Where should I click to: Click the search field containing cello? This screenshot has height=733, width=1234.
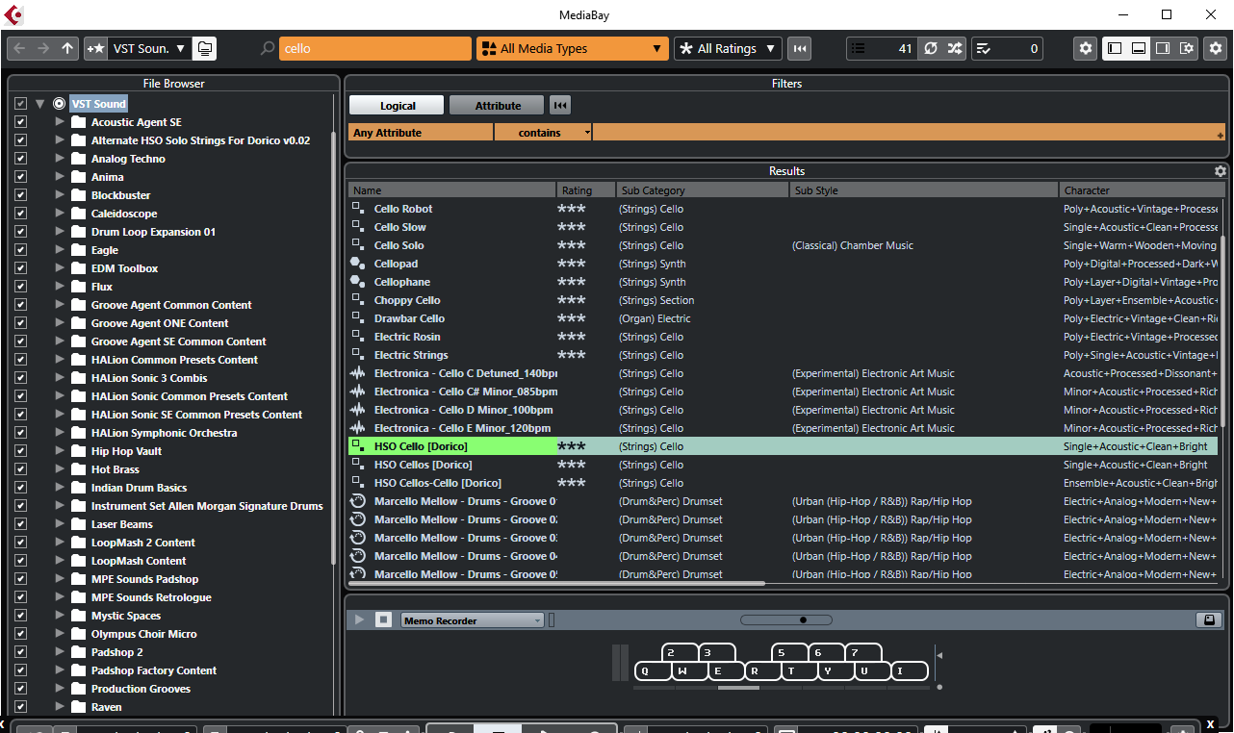pyautogui.click(x=375, y=48)
